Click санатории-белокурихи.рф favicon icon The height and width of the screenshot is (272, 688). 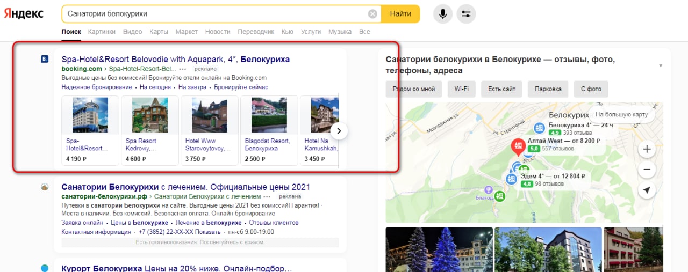(x=45, y=187)
